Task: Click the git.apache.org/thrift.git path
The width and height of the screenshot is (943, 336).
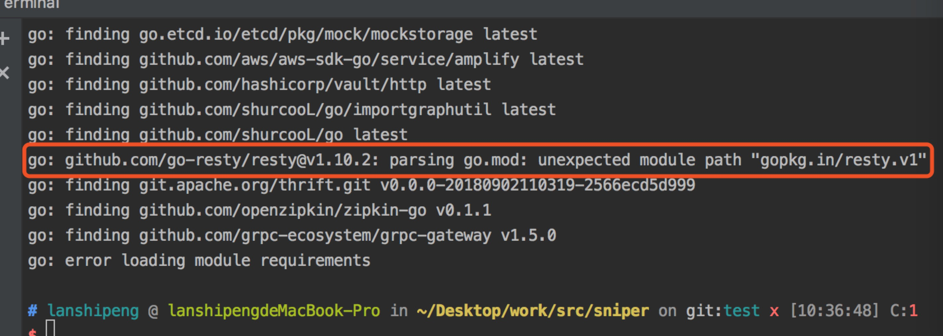Action: (x=254, y=186)
